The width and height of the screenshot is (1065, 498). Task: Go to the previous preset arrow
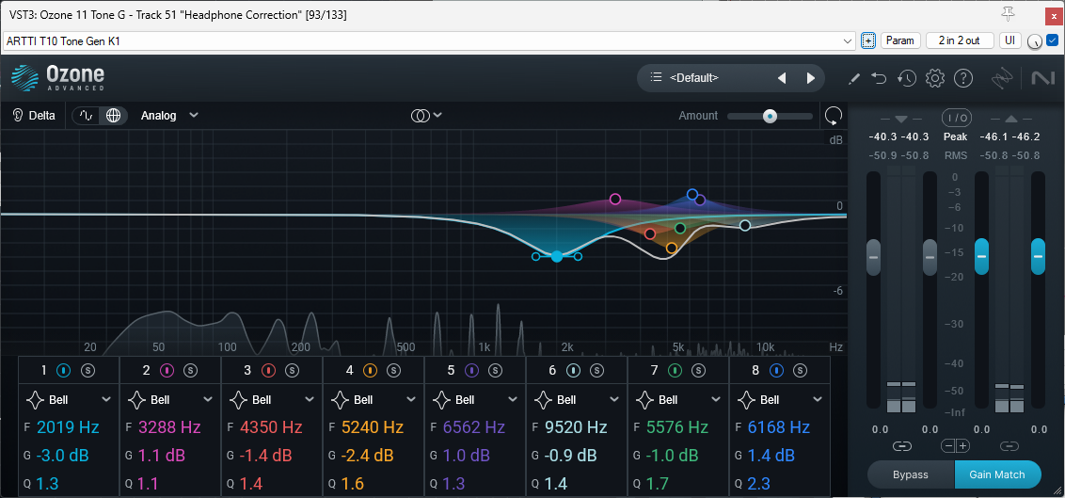tap(782, 78)
